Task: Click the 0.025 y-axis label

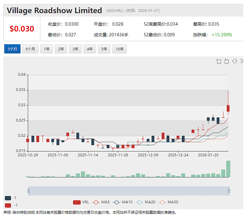Action: (x=20, y=120)
